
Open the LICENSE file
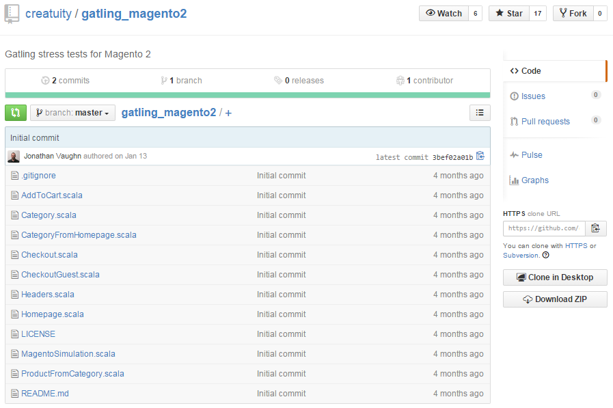coord(38,334)
